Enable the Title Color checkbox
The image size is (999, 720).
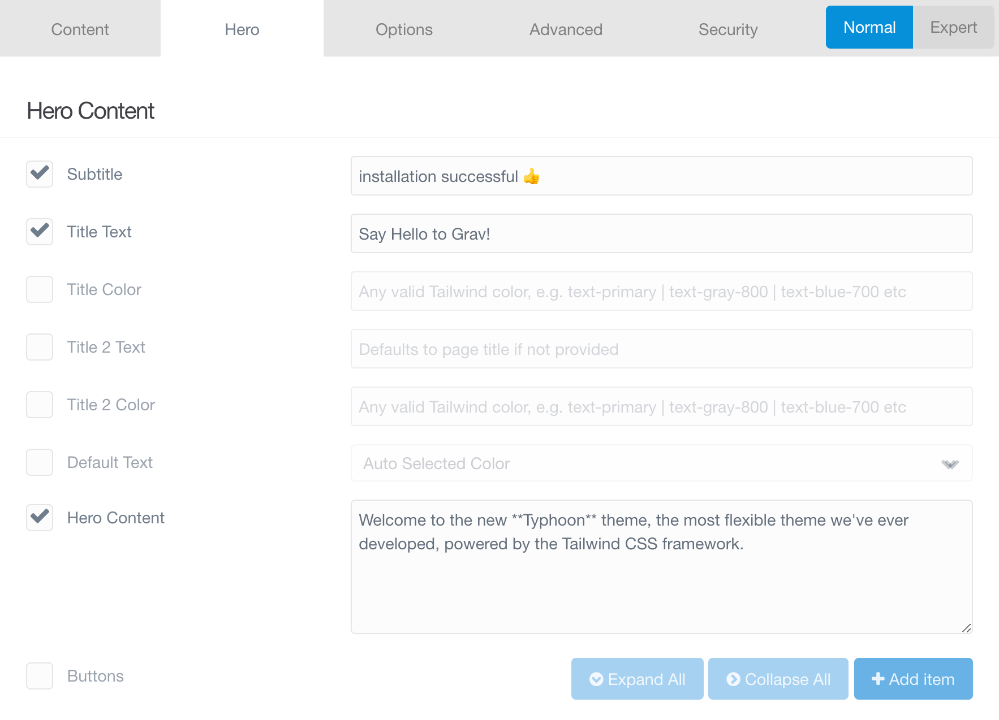(x=40, y=289)
